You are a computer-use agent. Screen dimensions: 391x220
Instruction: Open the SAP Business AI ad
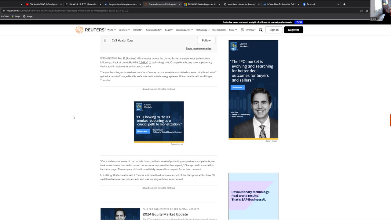(253, 196)
